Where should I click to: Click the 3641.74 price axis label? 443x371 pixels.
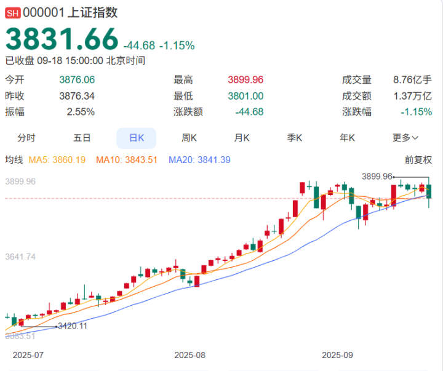tap(20, 257)
